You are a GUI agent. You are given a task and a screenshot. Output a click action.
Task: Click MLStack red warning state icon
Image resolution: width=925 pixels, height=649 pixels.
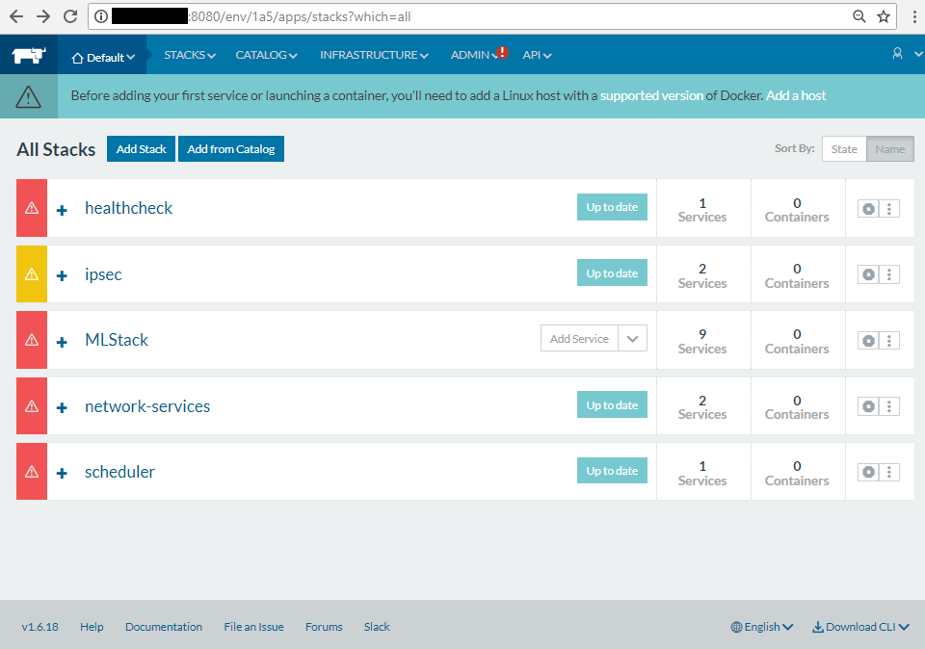coord(32,340)
